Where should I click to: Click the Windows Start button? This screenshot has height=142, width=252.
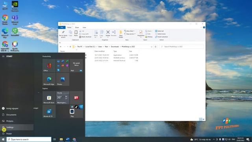coord(3,139)
